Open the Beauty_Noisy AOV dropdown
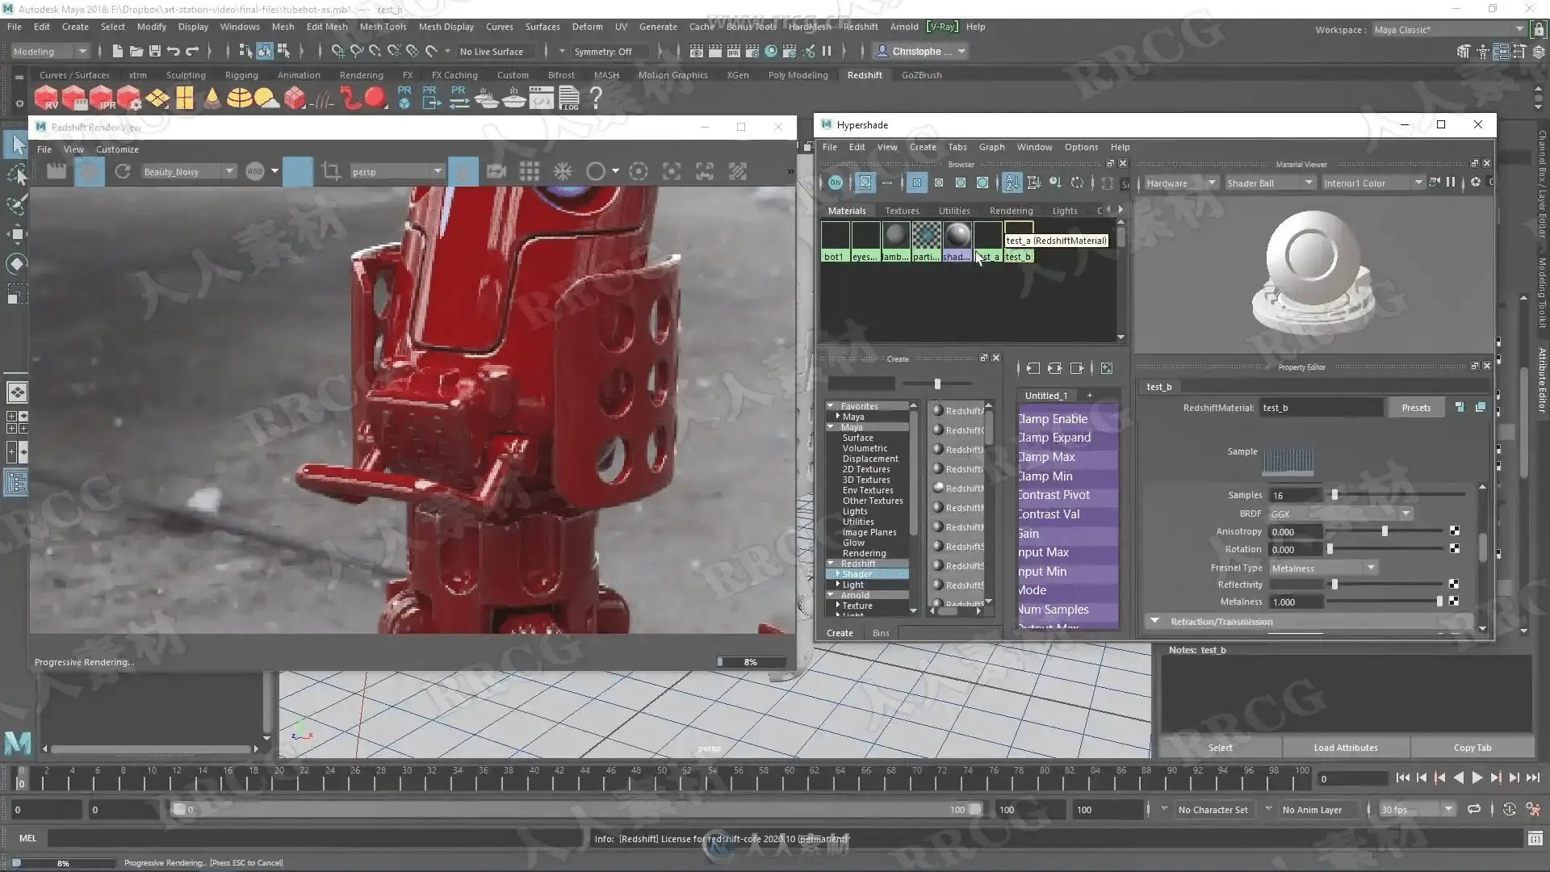 pos(229,171)
